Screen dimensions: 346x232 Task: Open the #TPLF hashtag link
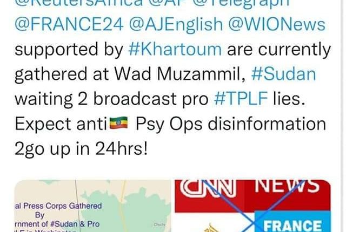coord(241,98)
